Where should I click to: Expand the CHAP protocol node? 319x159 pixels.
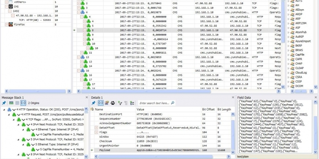coord(288,64)
